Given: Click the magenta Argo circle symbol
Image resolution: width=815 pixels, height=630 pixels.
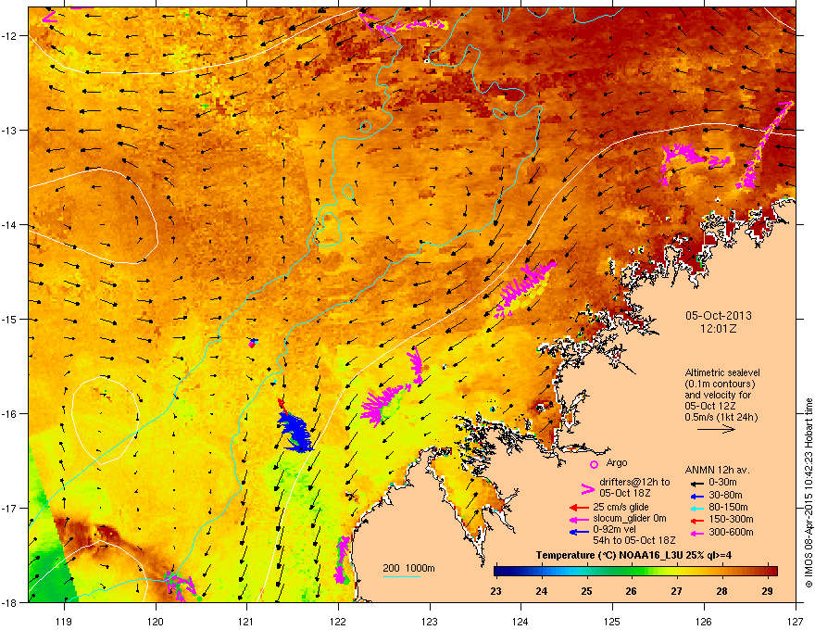Looking at the screenshot, I should (594, 464).
